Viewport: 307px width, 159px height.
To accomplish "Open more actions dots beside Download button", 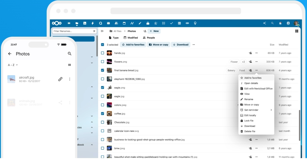I will 194,45.
